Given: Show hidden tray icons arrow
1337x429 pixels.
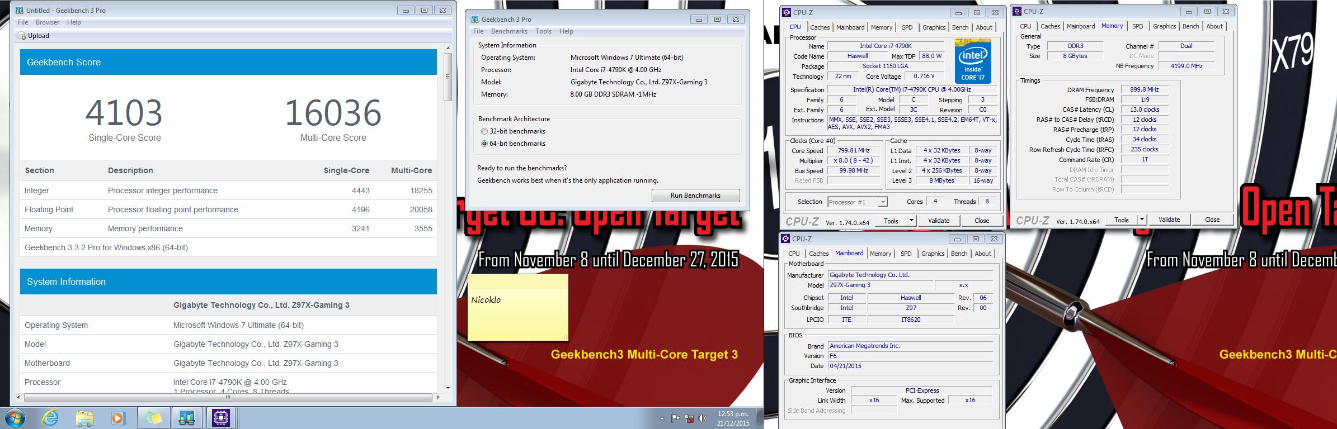Looking at the screenshot, I should [x=662, y=418].
